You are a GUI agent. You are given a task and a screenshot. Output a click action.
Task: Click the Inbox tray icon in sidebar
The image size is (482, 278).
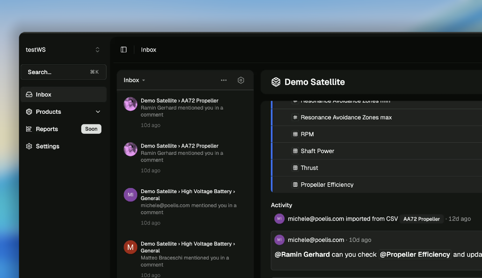[x=29, y=95]
